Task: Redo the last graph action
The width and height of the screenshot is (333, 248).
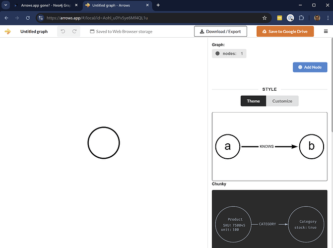Action: [x=74, y=31]
